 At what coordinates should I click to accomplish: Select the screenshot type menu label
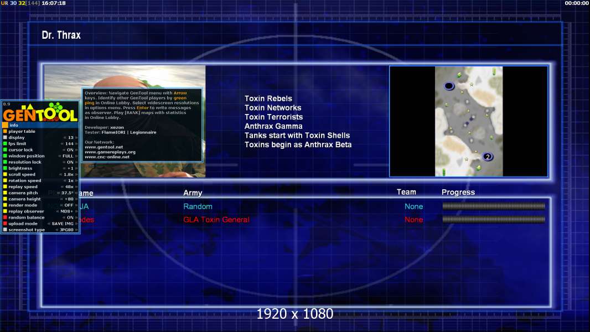[27, 230]
